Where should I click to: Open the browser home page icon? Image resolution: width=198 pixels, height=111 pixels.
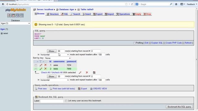click(176, 4)
